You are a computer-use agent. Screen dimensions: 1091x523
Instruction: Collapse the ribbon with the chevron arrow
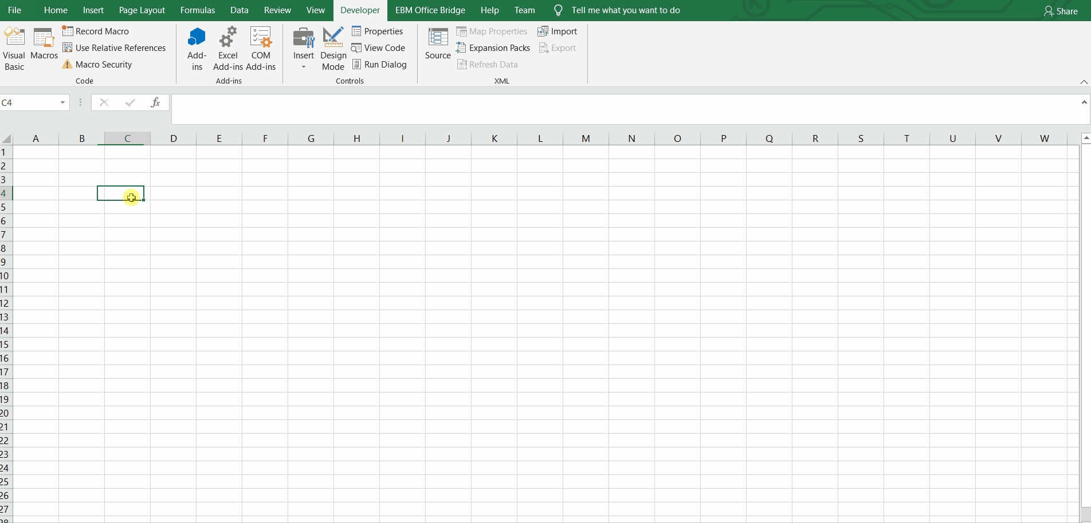pyautogui.click(x=1083, y=82)
